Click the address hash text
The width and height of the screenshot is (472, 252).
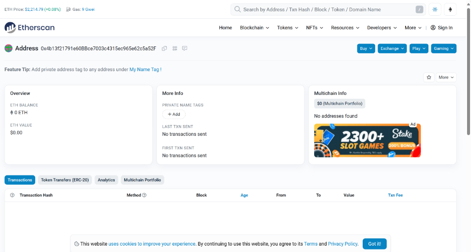tap(98, 48)
